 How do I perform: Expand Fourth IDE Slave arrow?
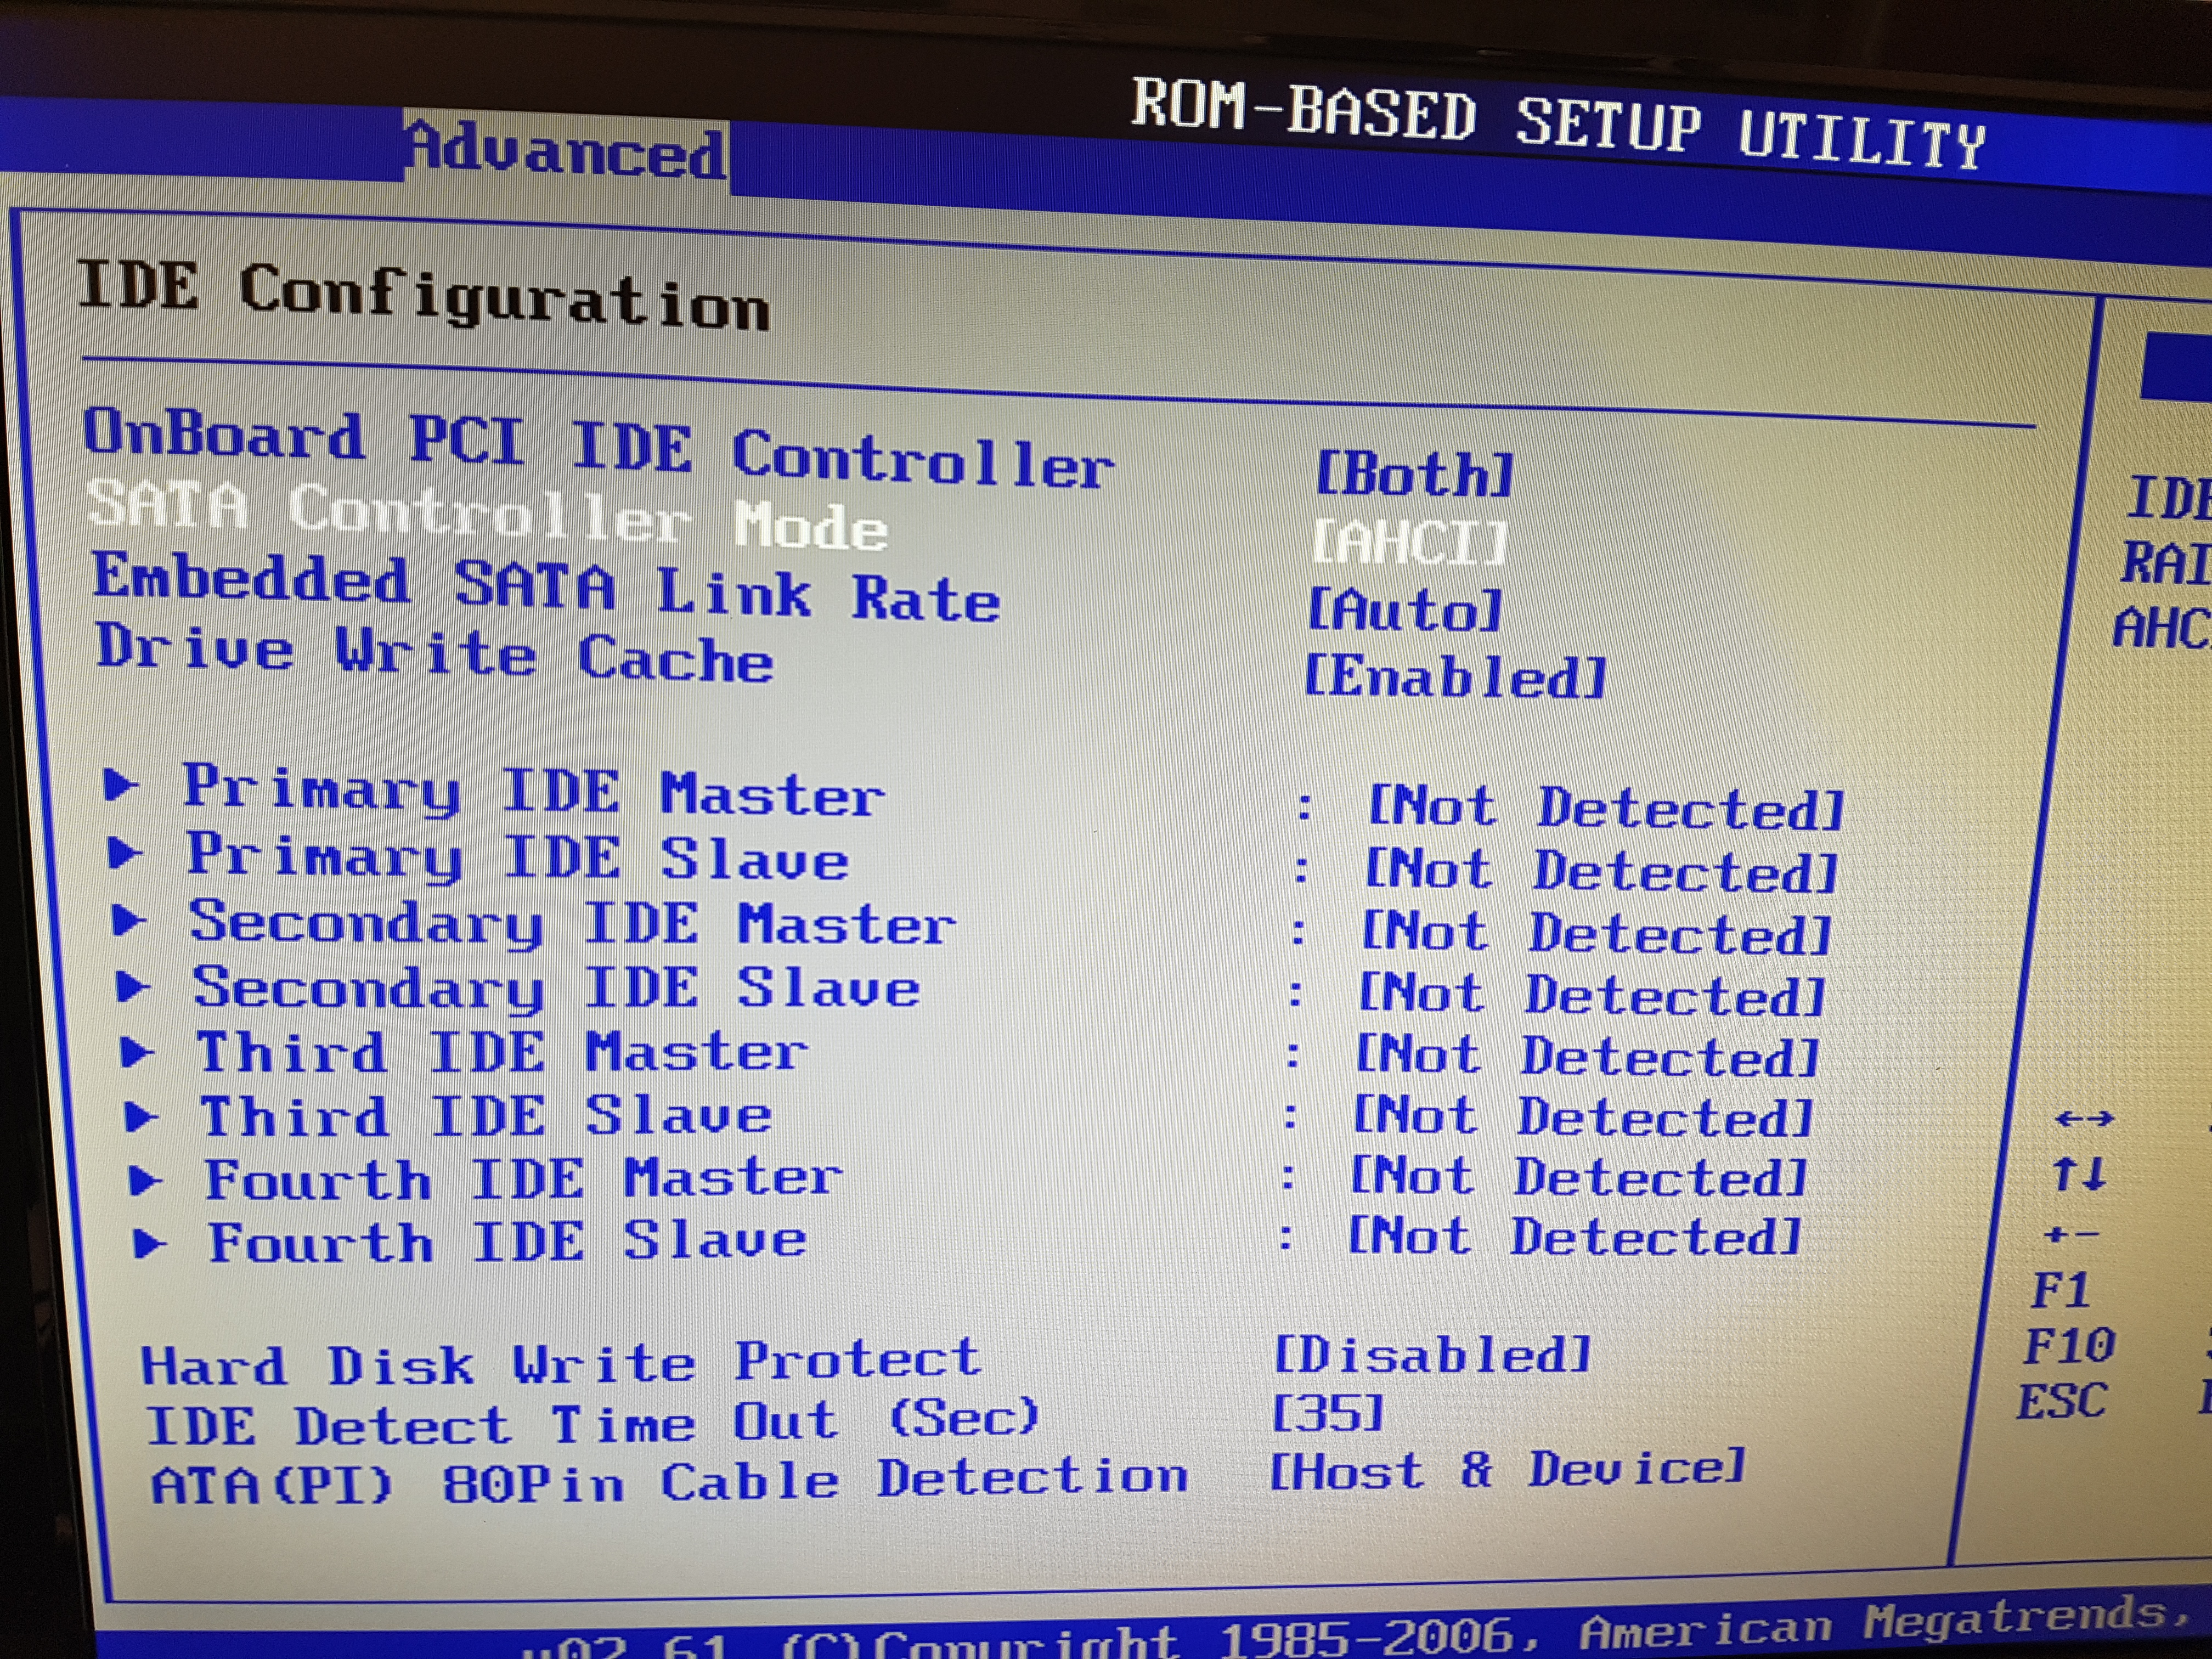pos(150,1244)
